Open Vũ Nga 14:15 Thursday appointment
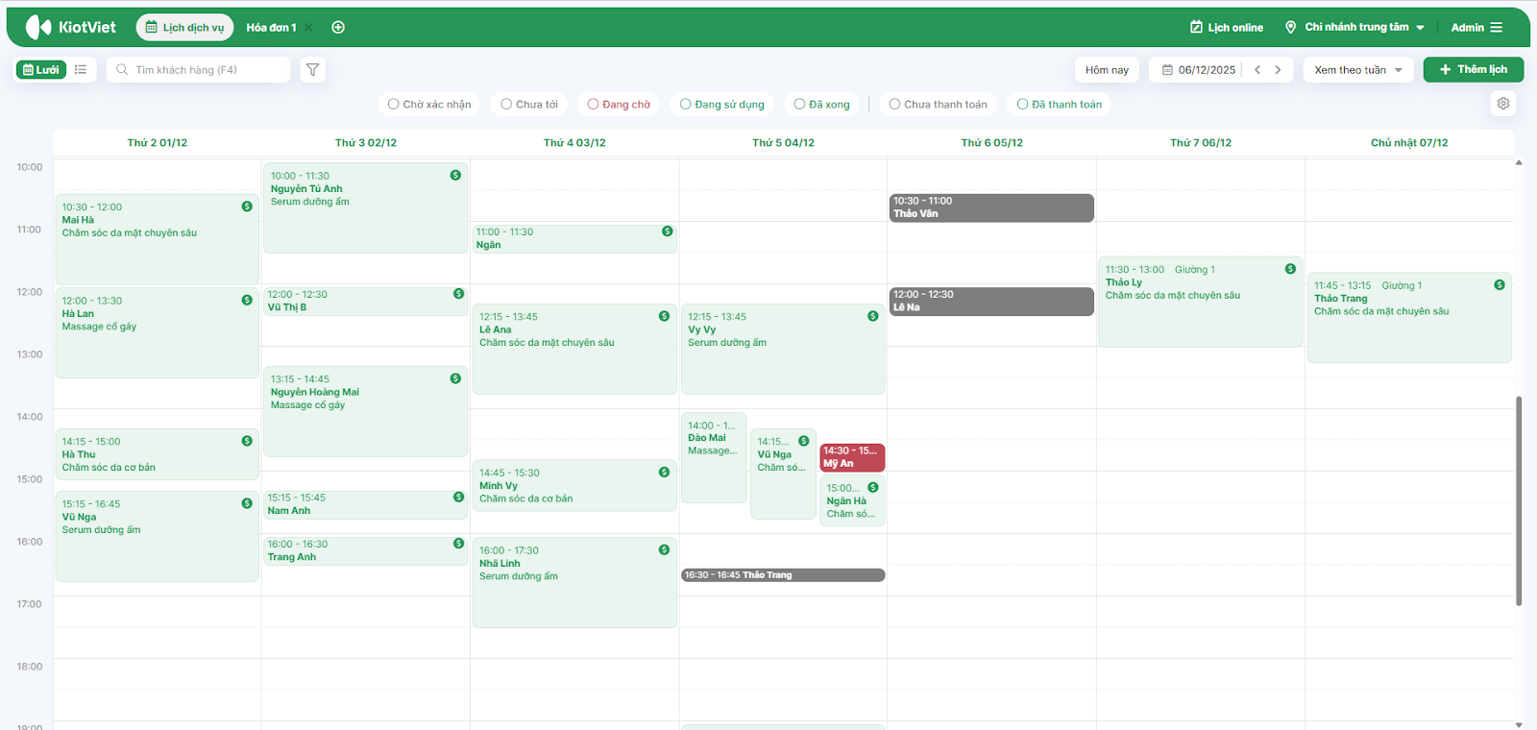 (783, 474)
